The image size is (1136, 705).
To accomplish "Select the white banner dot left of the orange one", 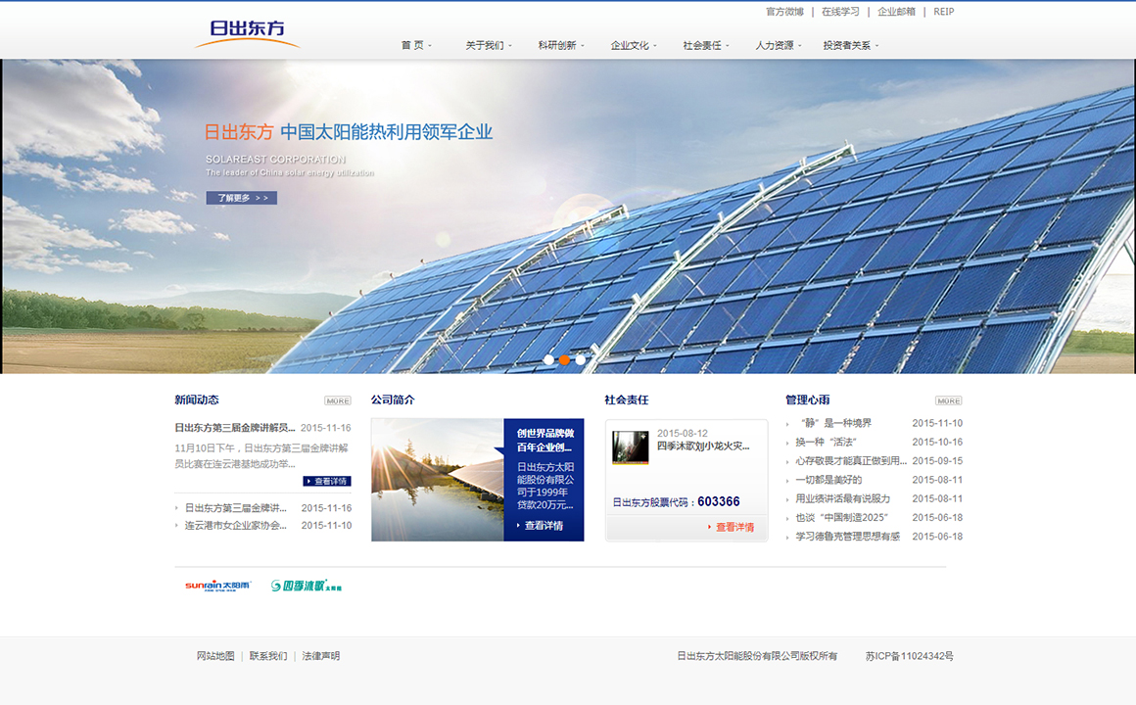I will pyautogui.click(x=548, y=359).
